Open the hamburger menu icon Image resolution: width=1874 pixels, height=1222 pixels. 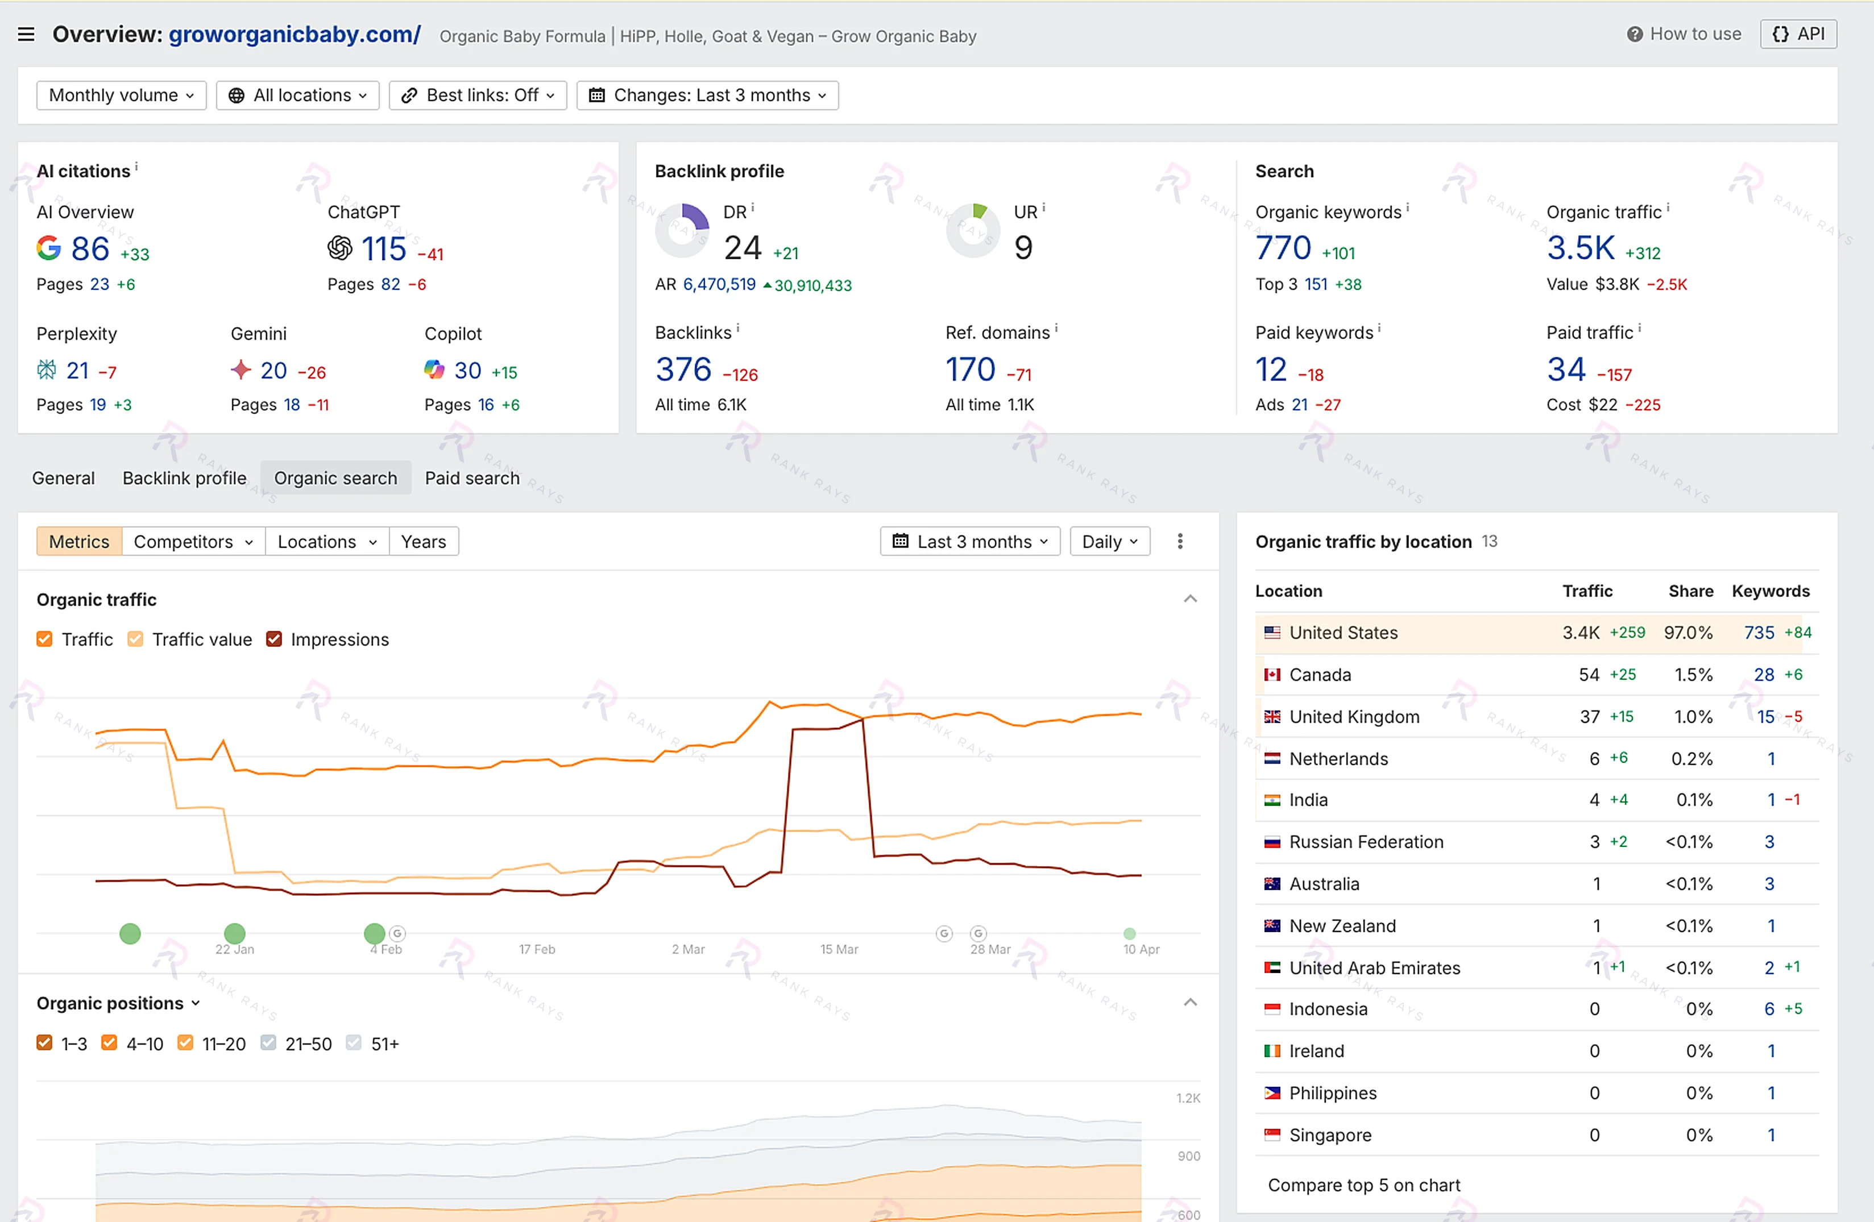(26, 35)
